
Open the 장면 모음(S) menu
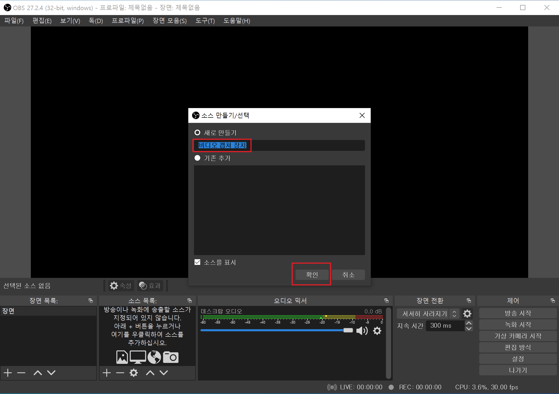click(x=170, y=21)
